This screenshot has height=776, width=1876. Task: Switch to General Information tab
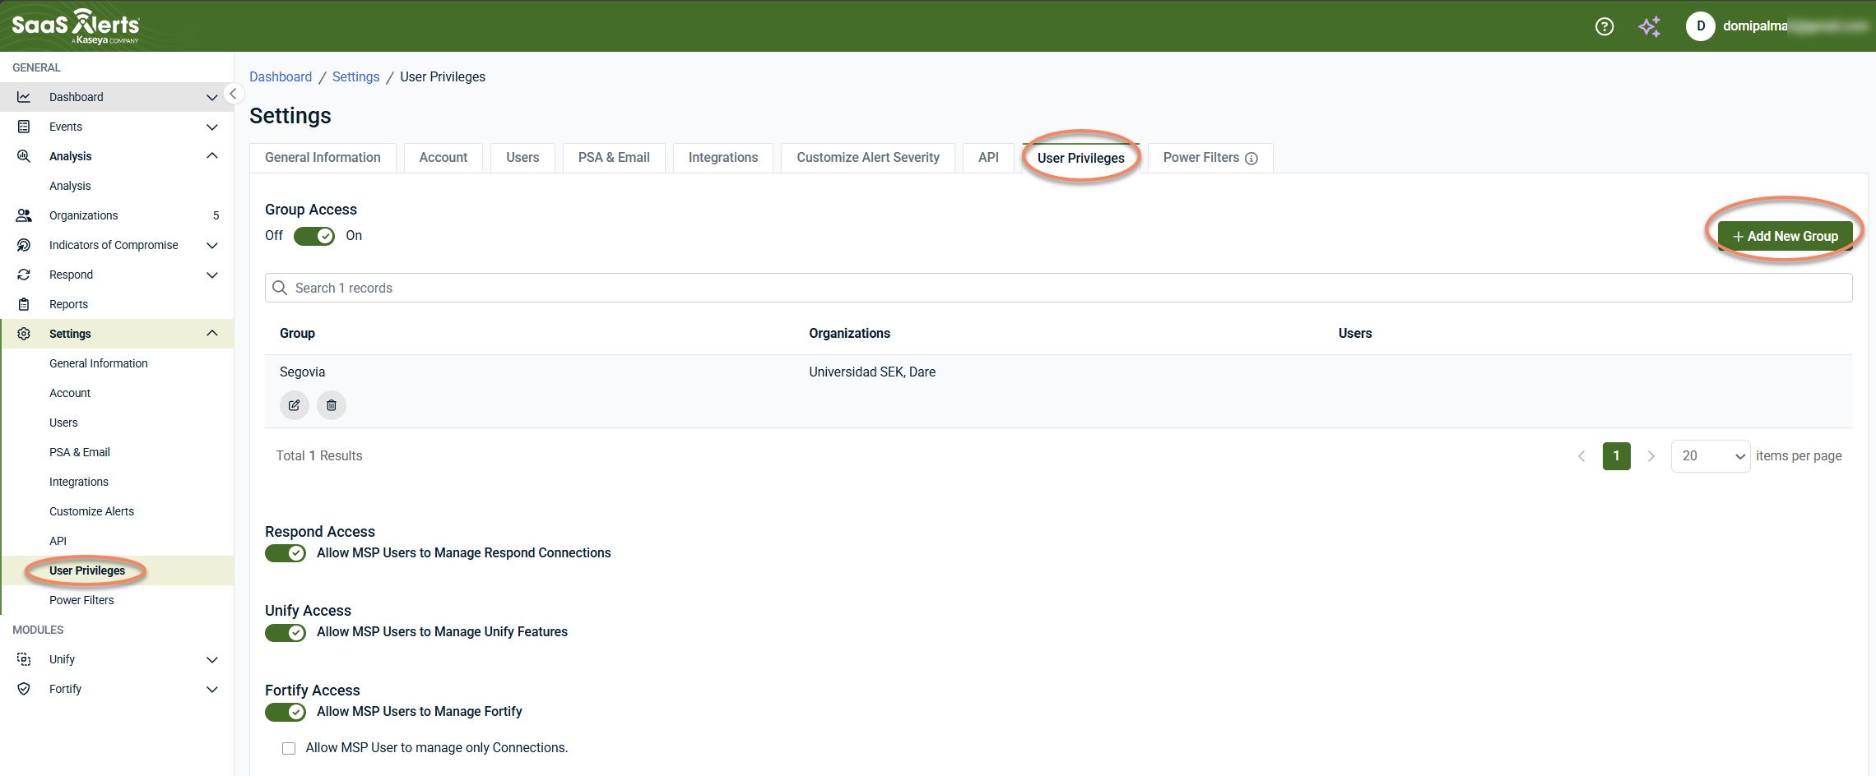323,158
